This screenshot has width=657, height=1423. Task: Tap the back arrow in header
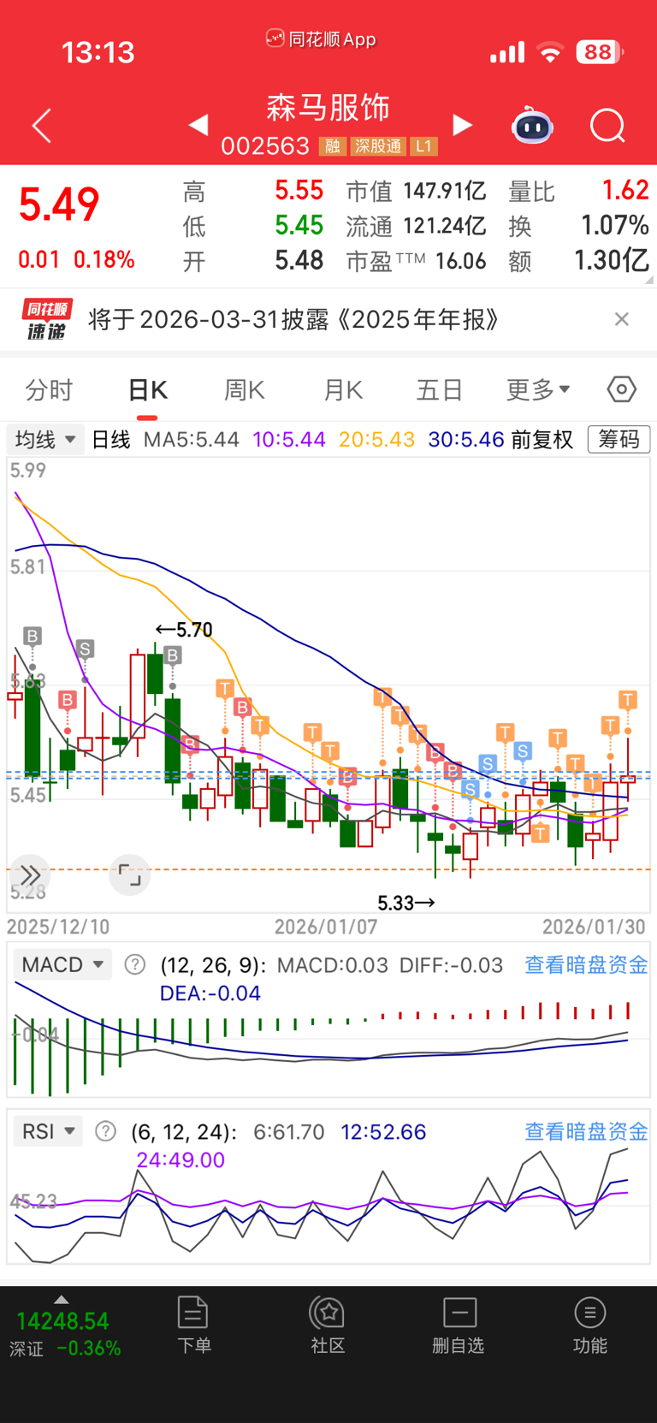[x=41, y=126]
